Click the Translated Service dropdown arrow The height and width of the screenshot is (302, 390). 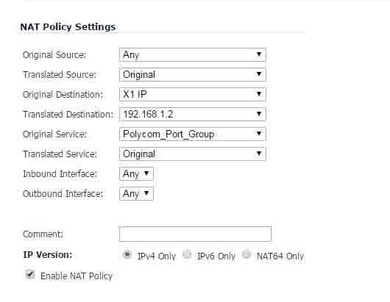click(x=259, y=154)
